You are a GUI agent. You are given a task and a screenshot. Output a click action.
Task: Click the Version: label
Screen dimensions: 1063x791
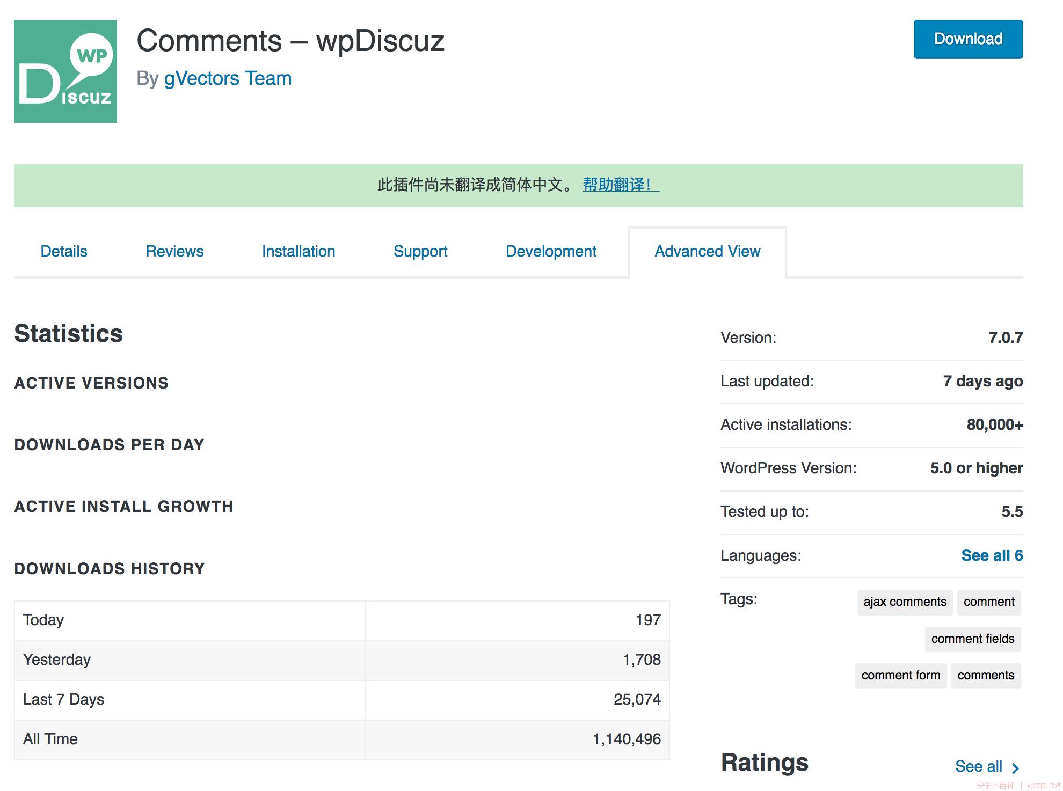(x=748, y=338)
